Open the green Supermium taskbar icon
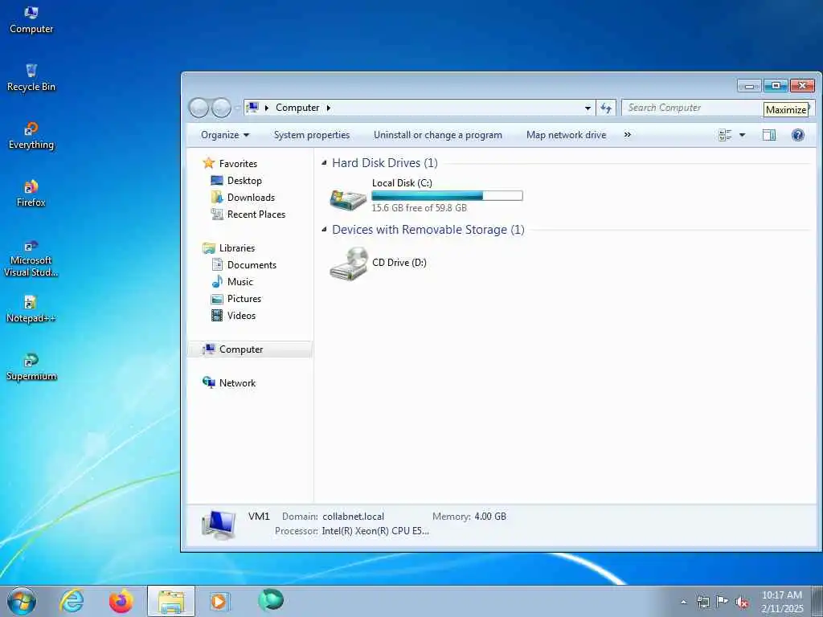Viewport: 823px width, 617px height. (x=271, y=599)
